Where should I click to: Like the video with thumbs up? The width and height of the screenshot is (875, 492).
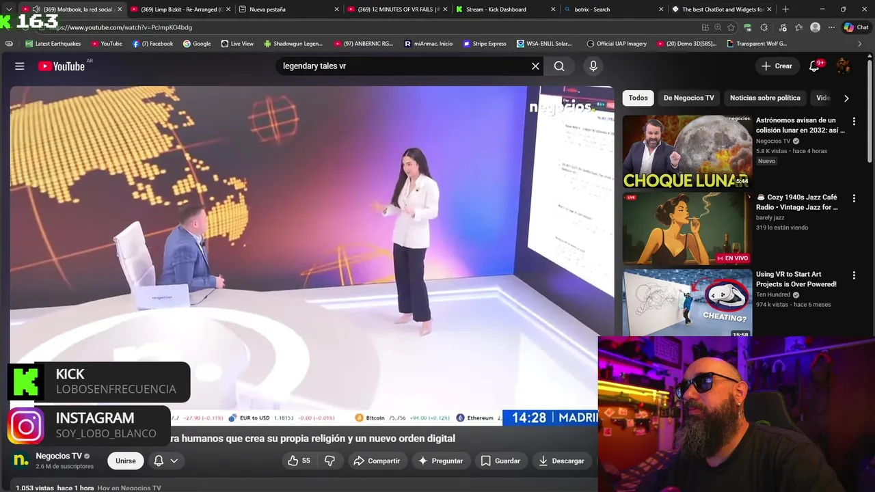[x=299, y=461]
